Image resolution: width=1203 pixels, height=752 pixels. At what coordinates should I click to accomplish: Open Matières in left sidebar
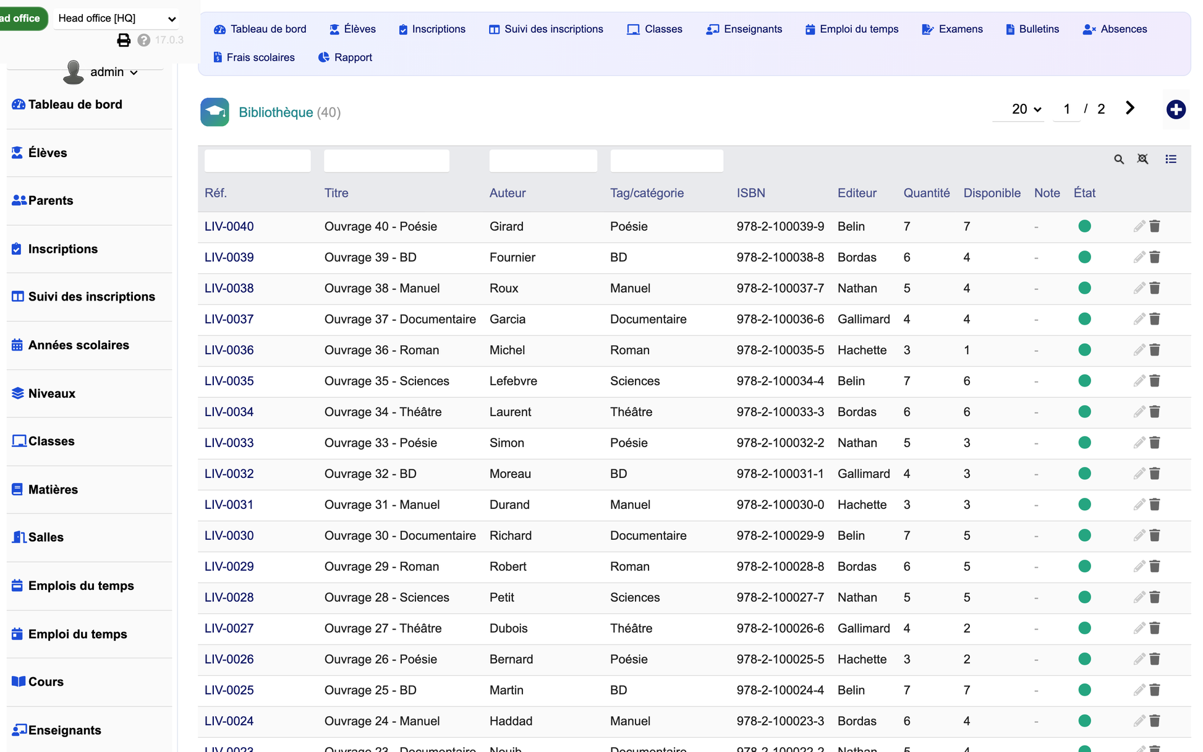45,489
